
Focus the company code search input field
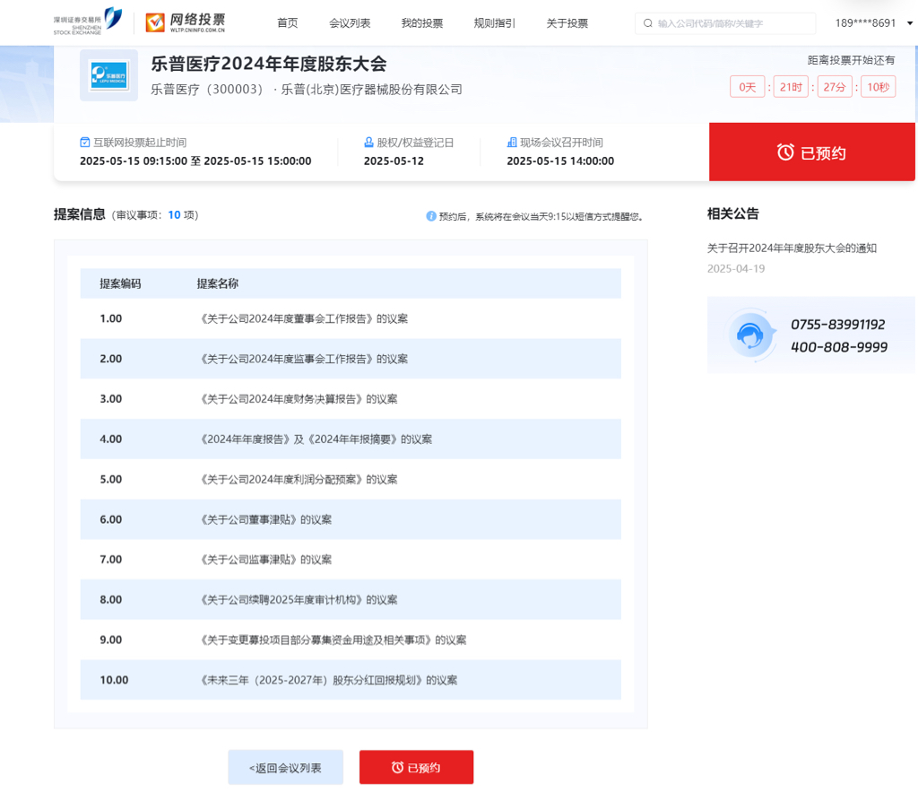click(725, 23)
